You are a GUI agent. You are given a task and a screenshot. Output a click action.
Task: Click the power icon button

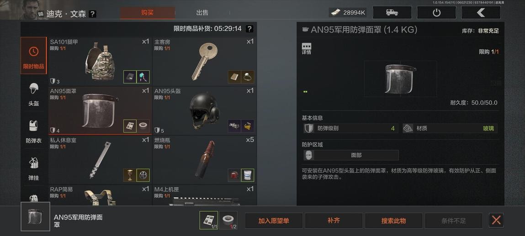(x=436, y=13)
